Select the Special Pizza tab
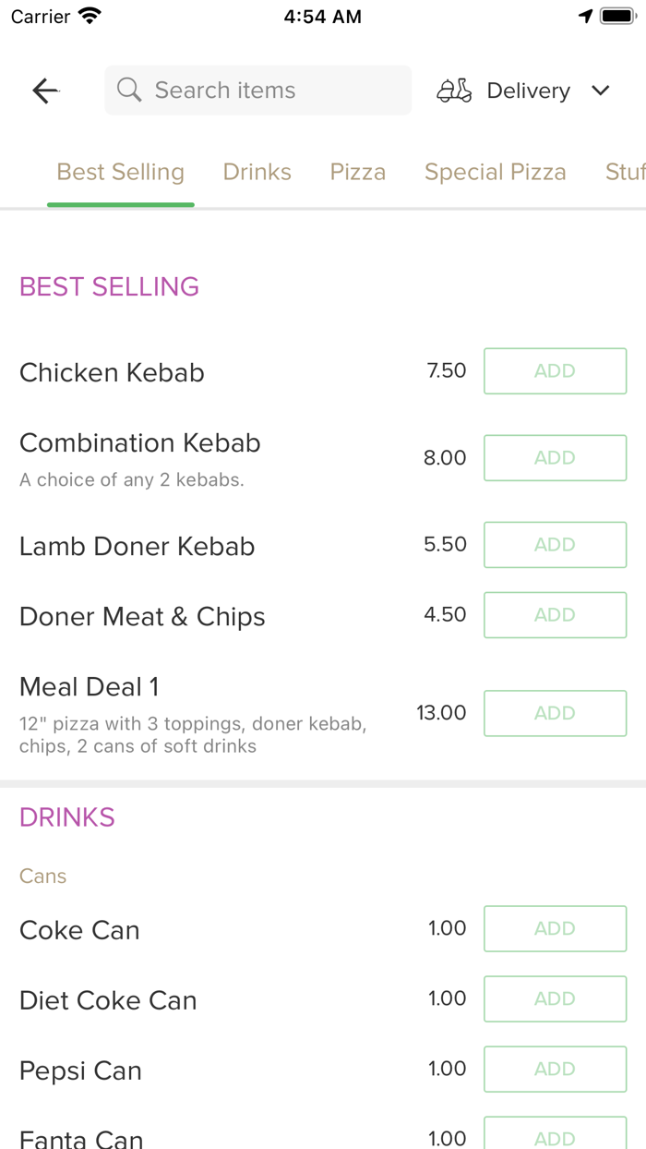The image size is (646, 1149). (x=495, y=173)
